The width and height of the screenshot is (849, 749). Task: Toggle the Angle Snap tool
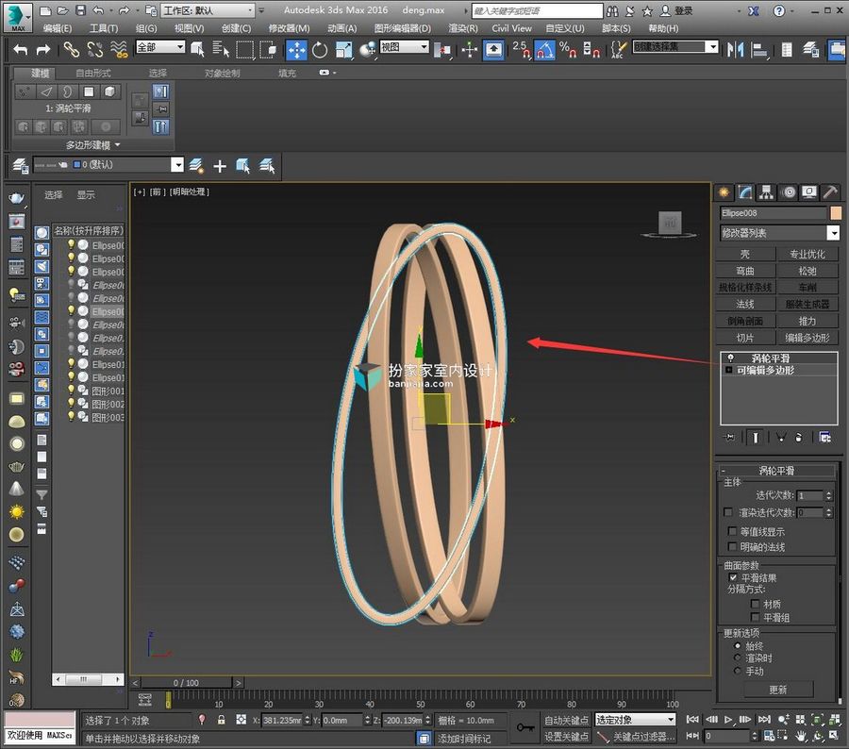[544, 50]
